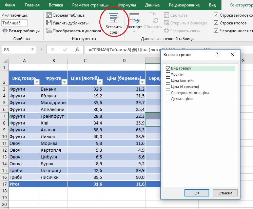Enable the Дельта ціни slicer checkbox
253x209 pixels.
click(x=168, y=99)
